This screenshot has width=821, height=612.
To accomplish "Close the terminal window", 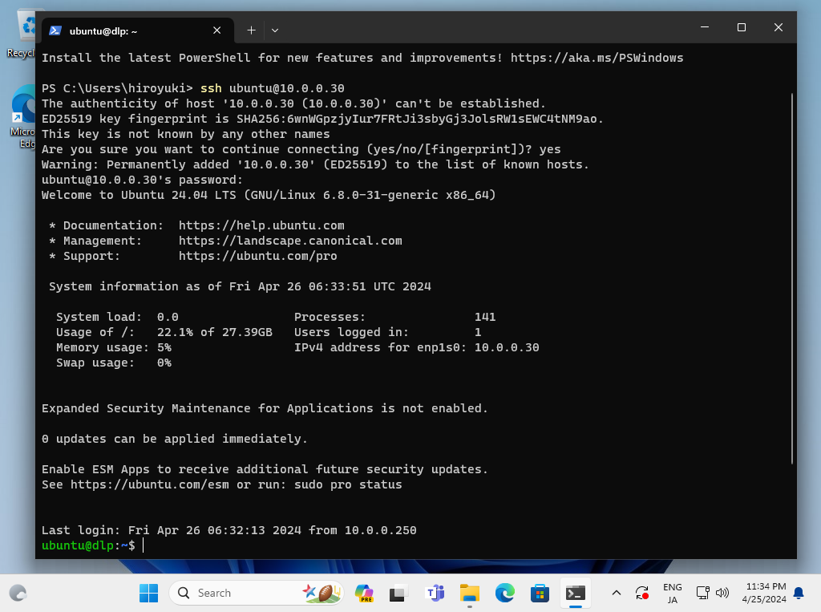I will click(779, 27).
